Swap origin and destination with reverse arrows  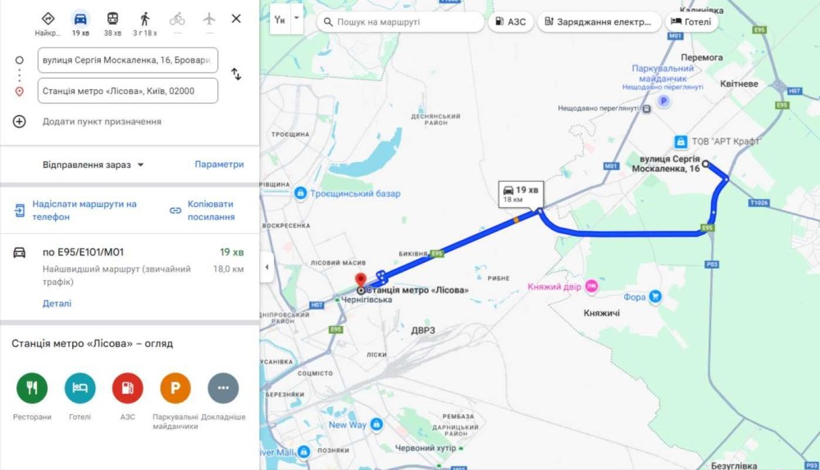click(x=236, y=75)
